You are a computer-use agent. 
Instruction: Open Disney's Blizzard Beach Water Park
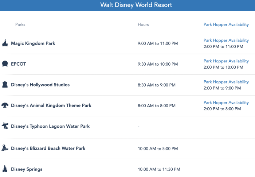tap(48, 149)
